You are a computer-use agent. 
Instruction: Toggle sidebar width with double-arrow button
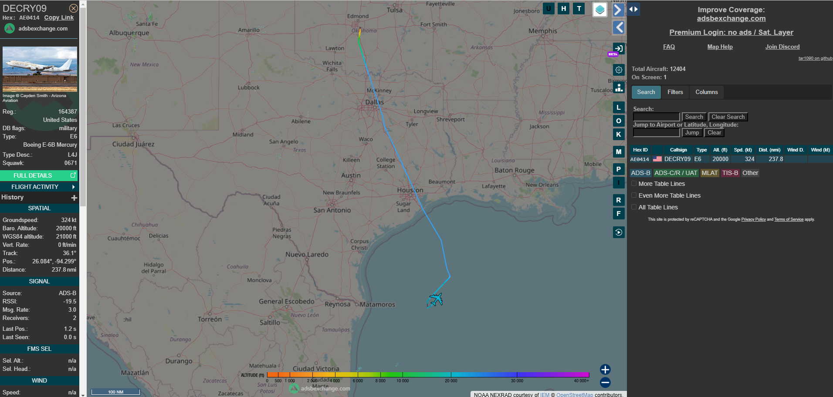tap(633, 9)
